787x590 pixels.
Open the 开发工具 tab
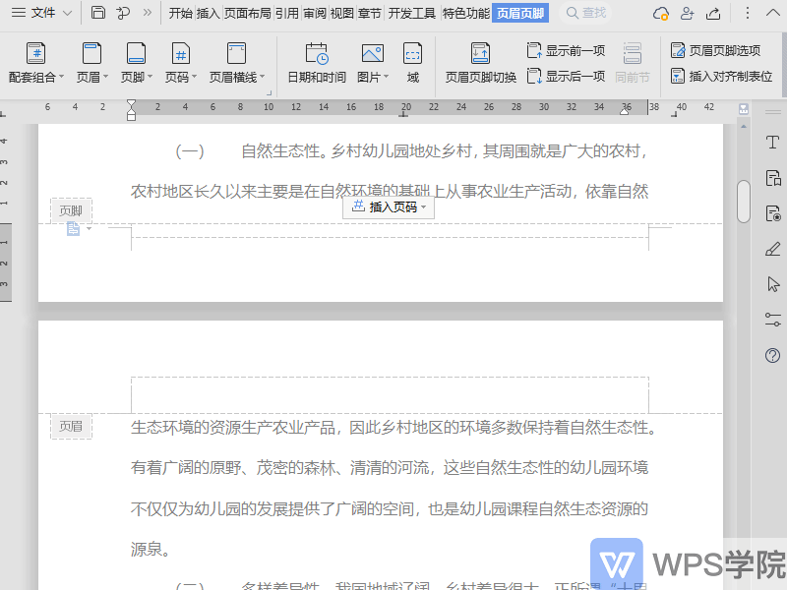411,13
